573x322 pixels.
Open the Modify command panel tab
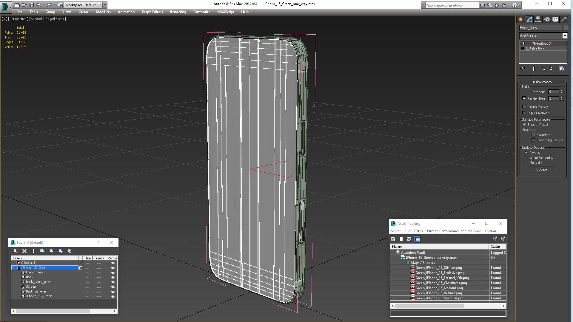pos(529,19)
